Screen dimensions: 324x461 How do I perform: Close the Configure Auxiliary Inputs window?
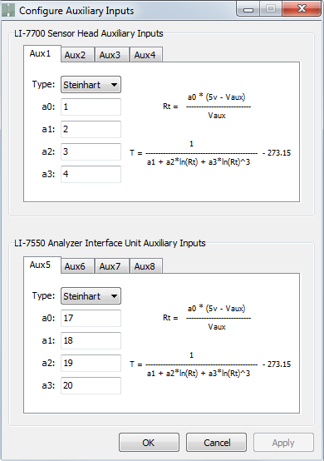coord(302,8)
